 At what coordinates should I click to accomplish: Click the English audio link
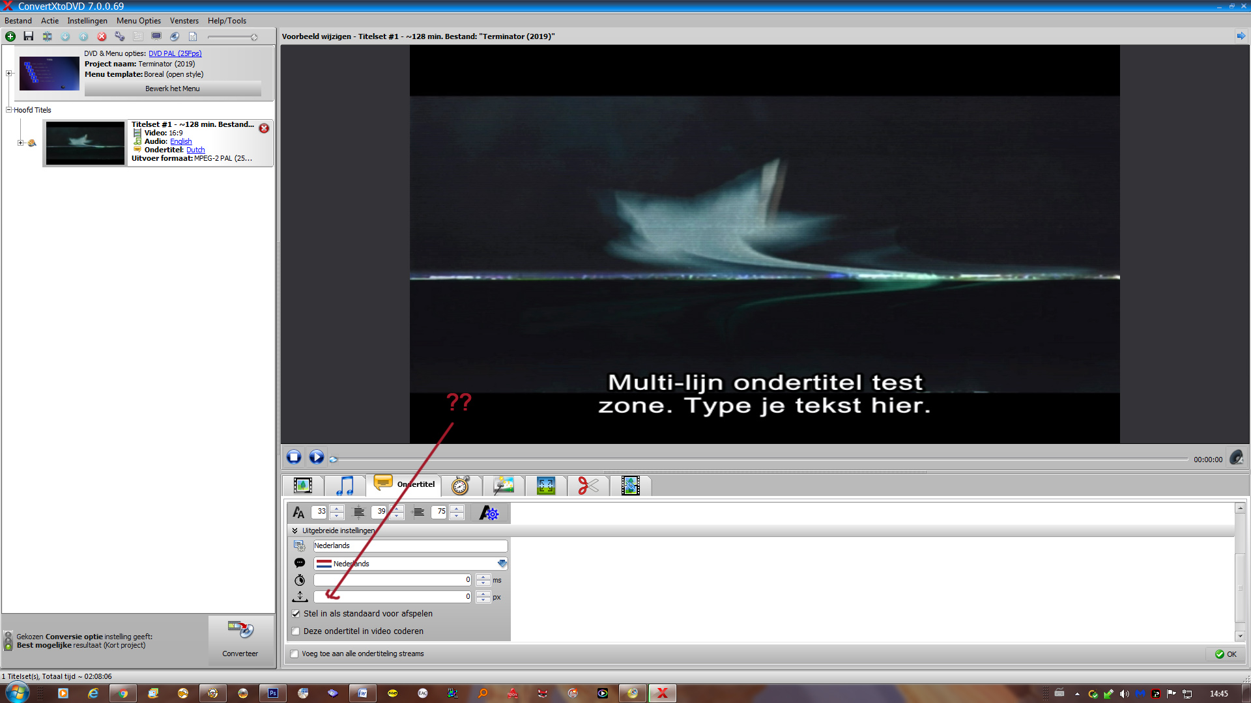(x=181, y=141)
